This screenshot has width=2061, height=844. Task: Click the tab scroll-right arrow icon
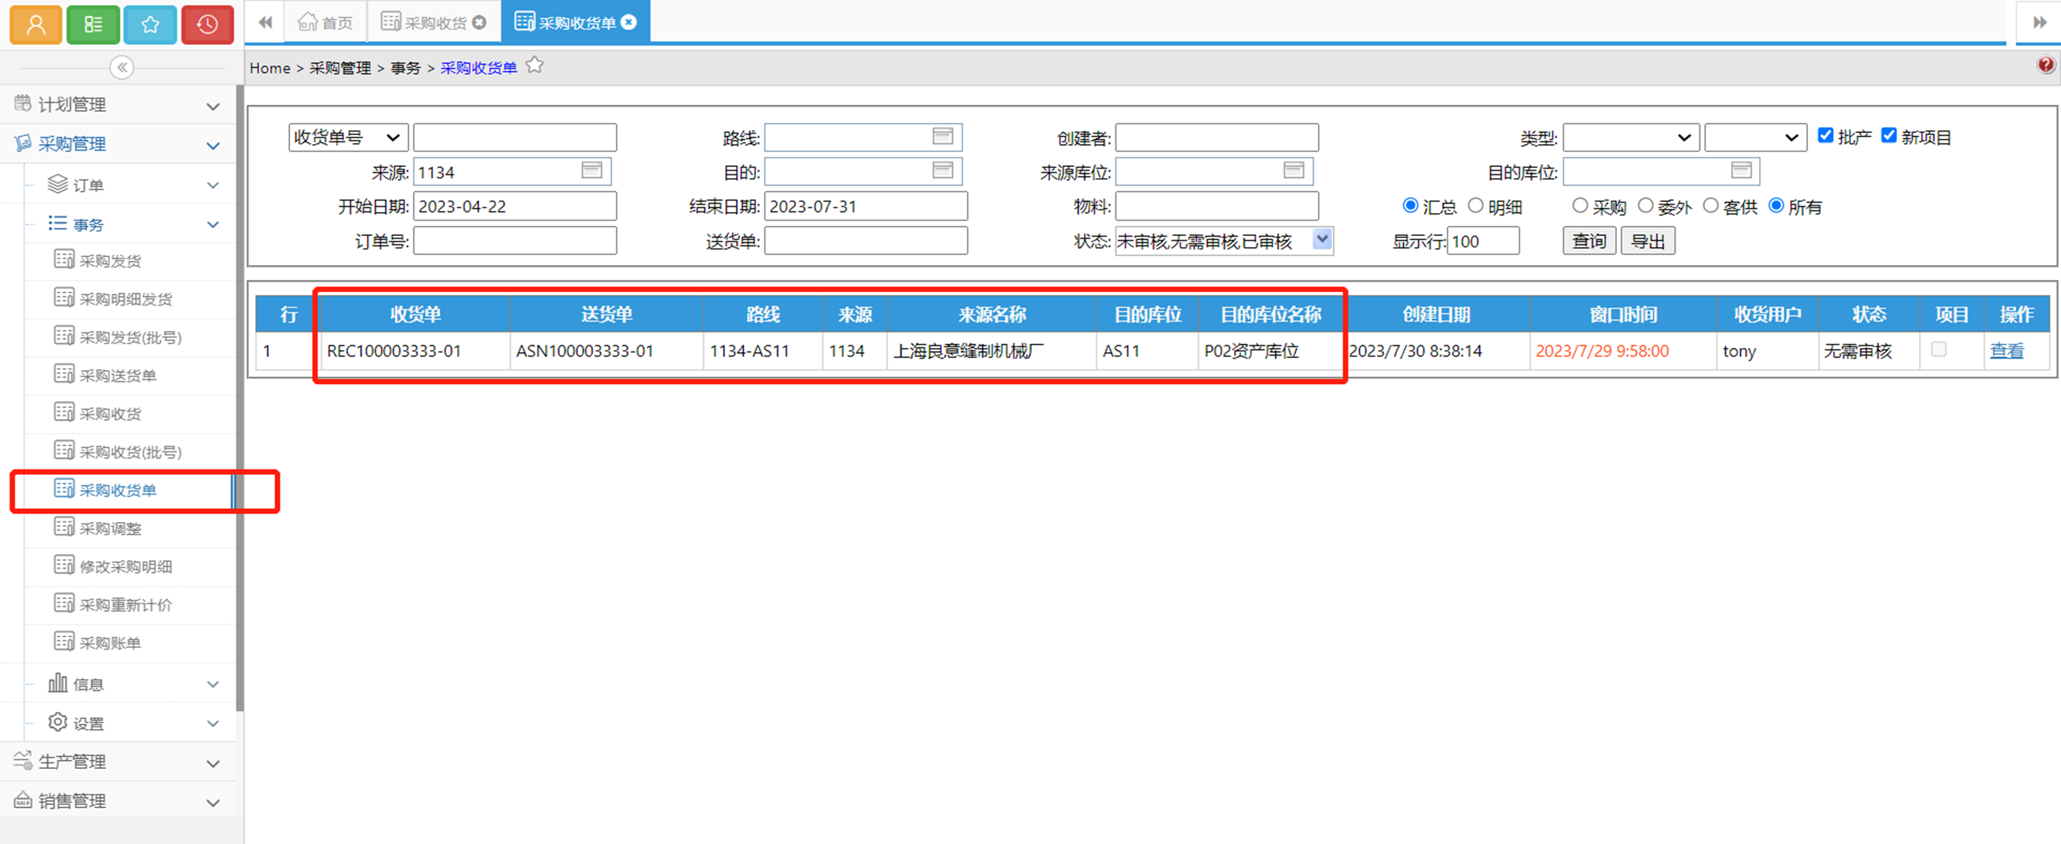click(2039, 23)
